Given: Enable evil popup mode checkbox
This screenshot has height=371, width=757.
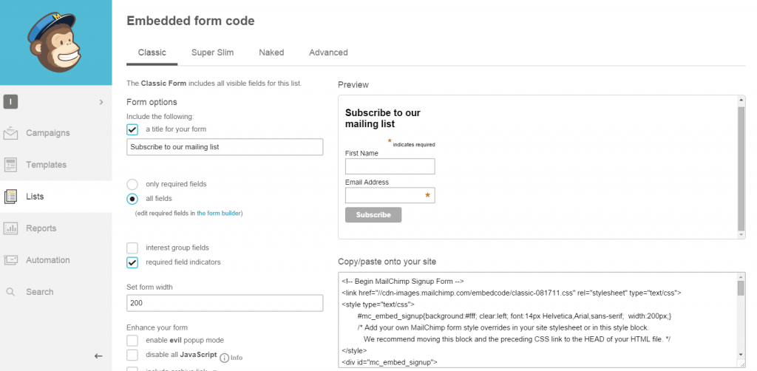Looking at the screenshot, I should click(132, 341).
